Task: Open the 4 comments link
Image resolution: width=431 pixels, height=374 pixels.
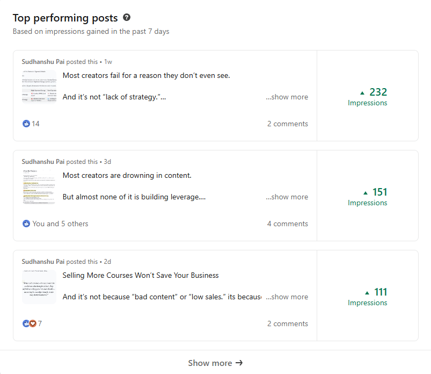Action: click(288, 224)
